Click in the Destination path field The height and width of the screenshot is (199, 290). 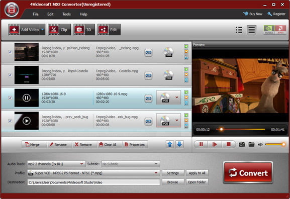pos(93,182)
